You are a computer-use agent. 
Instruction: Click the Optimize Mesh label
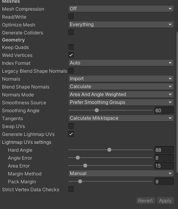(19, 25)
